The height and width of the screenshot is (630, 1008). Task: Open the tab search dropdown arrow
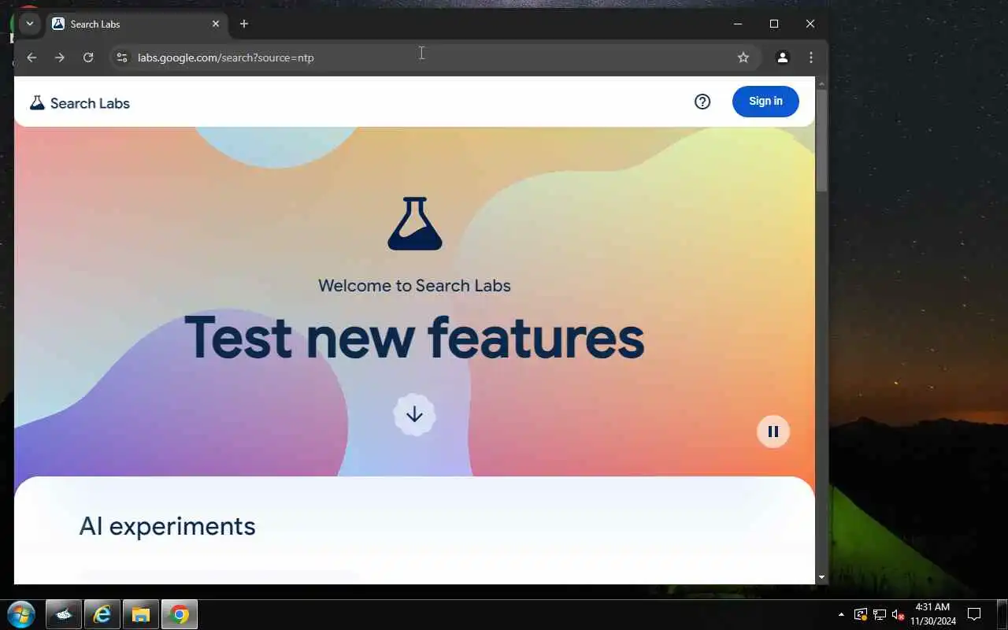pyautogui.click(x=30, y=24)
